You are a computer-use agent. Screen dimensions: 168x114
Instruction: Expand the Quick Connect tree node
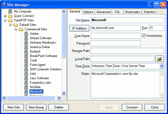coord(5,16)
